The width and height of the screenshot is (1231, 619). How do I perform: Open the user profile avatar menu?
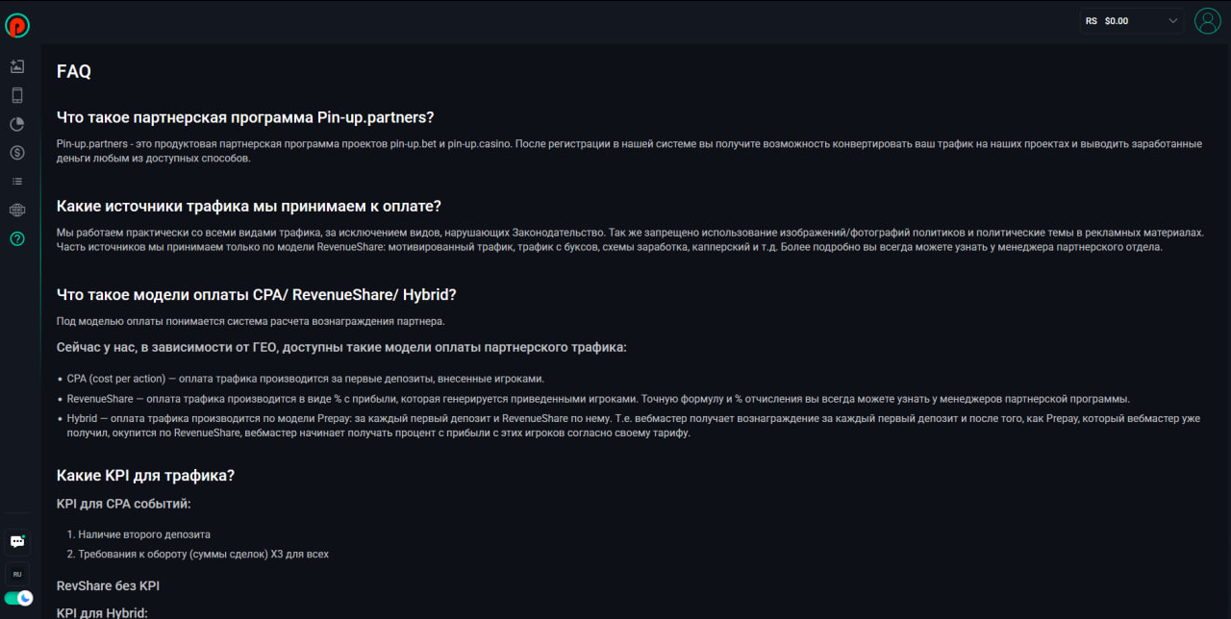click(x=1207, y=21)
